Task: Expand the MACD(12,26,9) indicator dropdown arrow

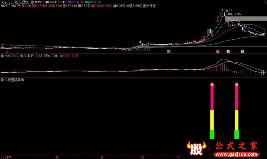Action: tap(2, 56)
